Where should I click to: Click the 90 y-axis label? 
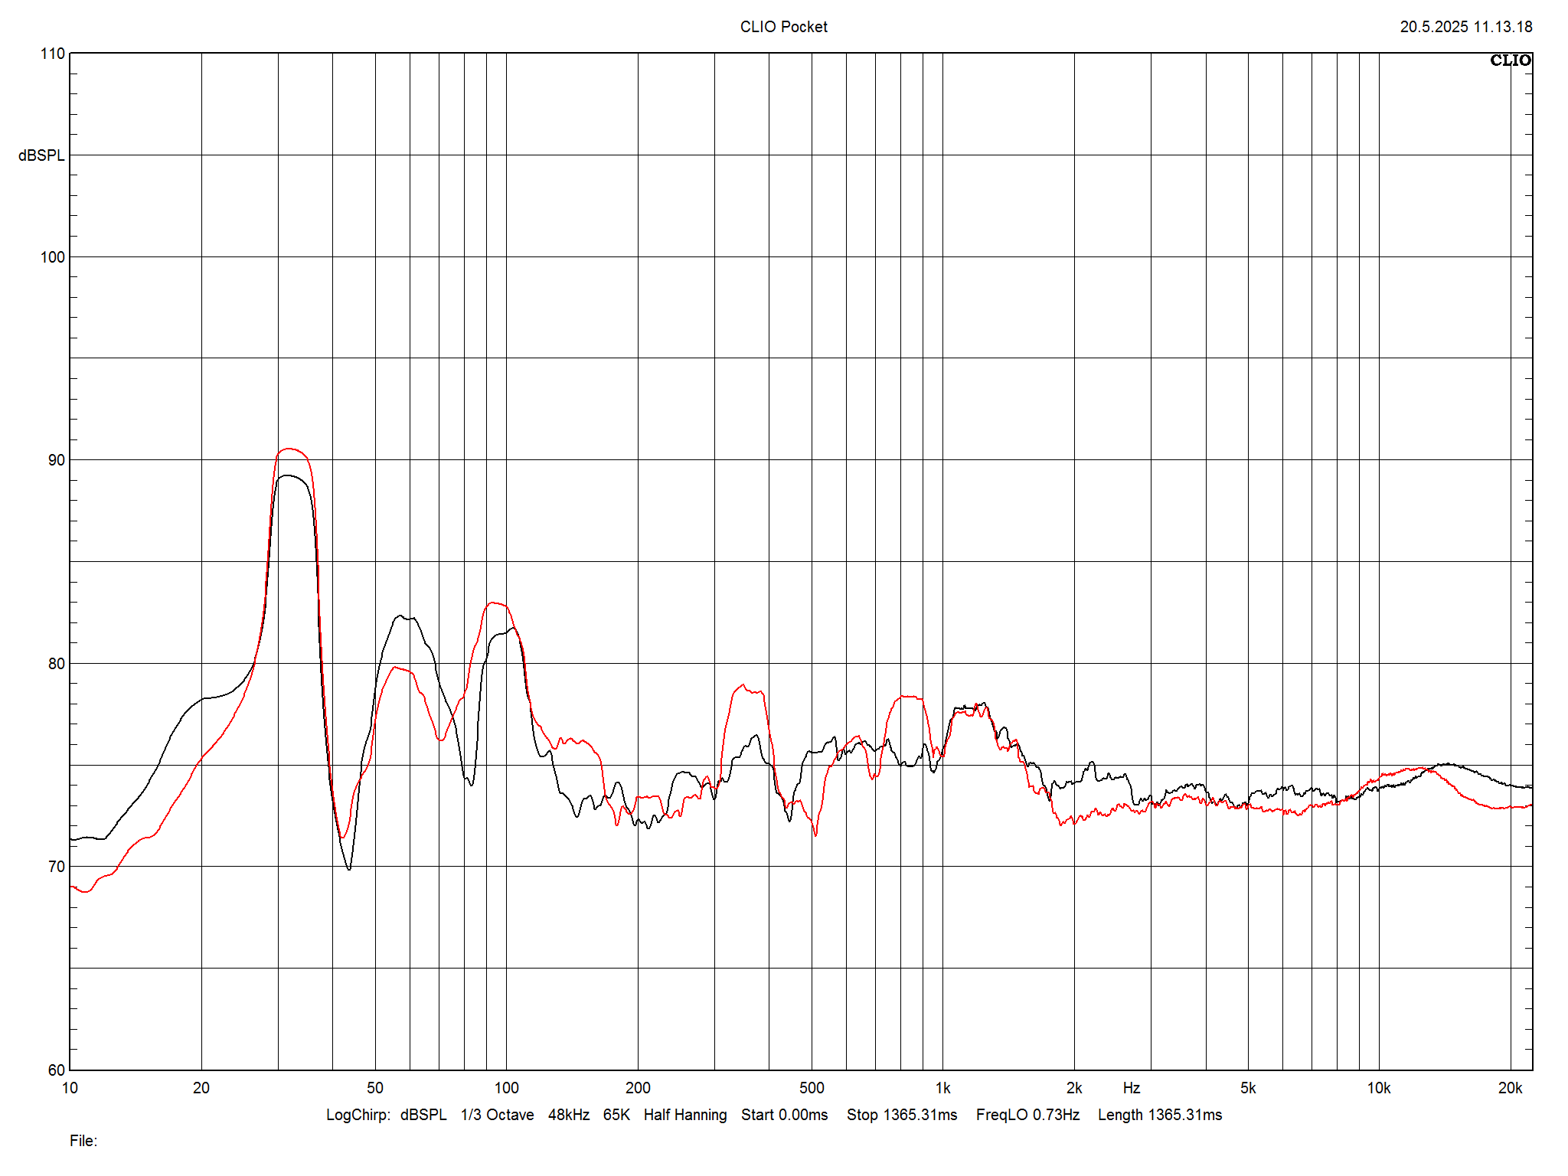(x=57, y=460)
